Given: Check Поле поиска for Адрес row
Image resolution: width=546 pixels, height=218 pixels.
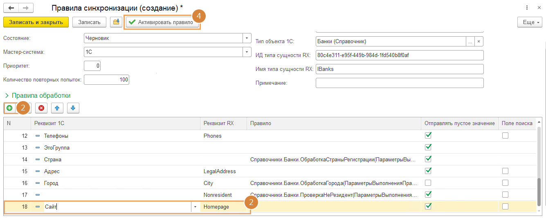Looking at the screenshot, I should click(x=505, y=171).
